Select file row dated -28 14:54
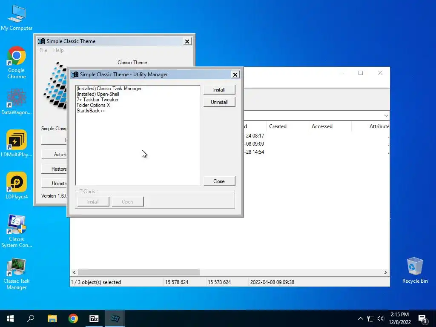436x327 pixels. point(317,152)
